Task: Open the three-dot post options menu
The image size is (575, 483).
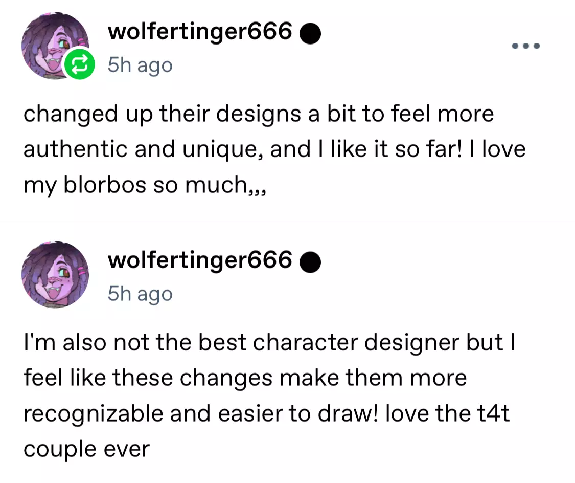Action: pos(526,46)
